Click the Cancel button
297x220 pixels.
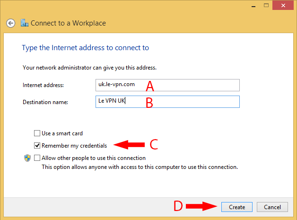coord(272,207)
